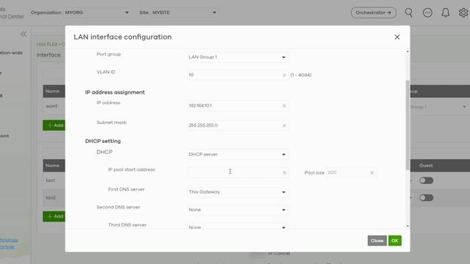The height and width of the screenshot is (264, 470).
Task: Open the port group dropdown in wan1 row
Action: pyautogui.click(x=439, y=107)
